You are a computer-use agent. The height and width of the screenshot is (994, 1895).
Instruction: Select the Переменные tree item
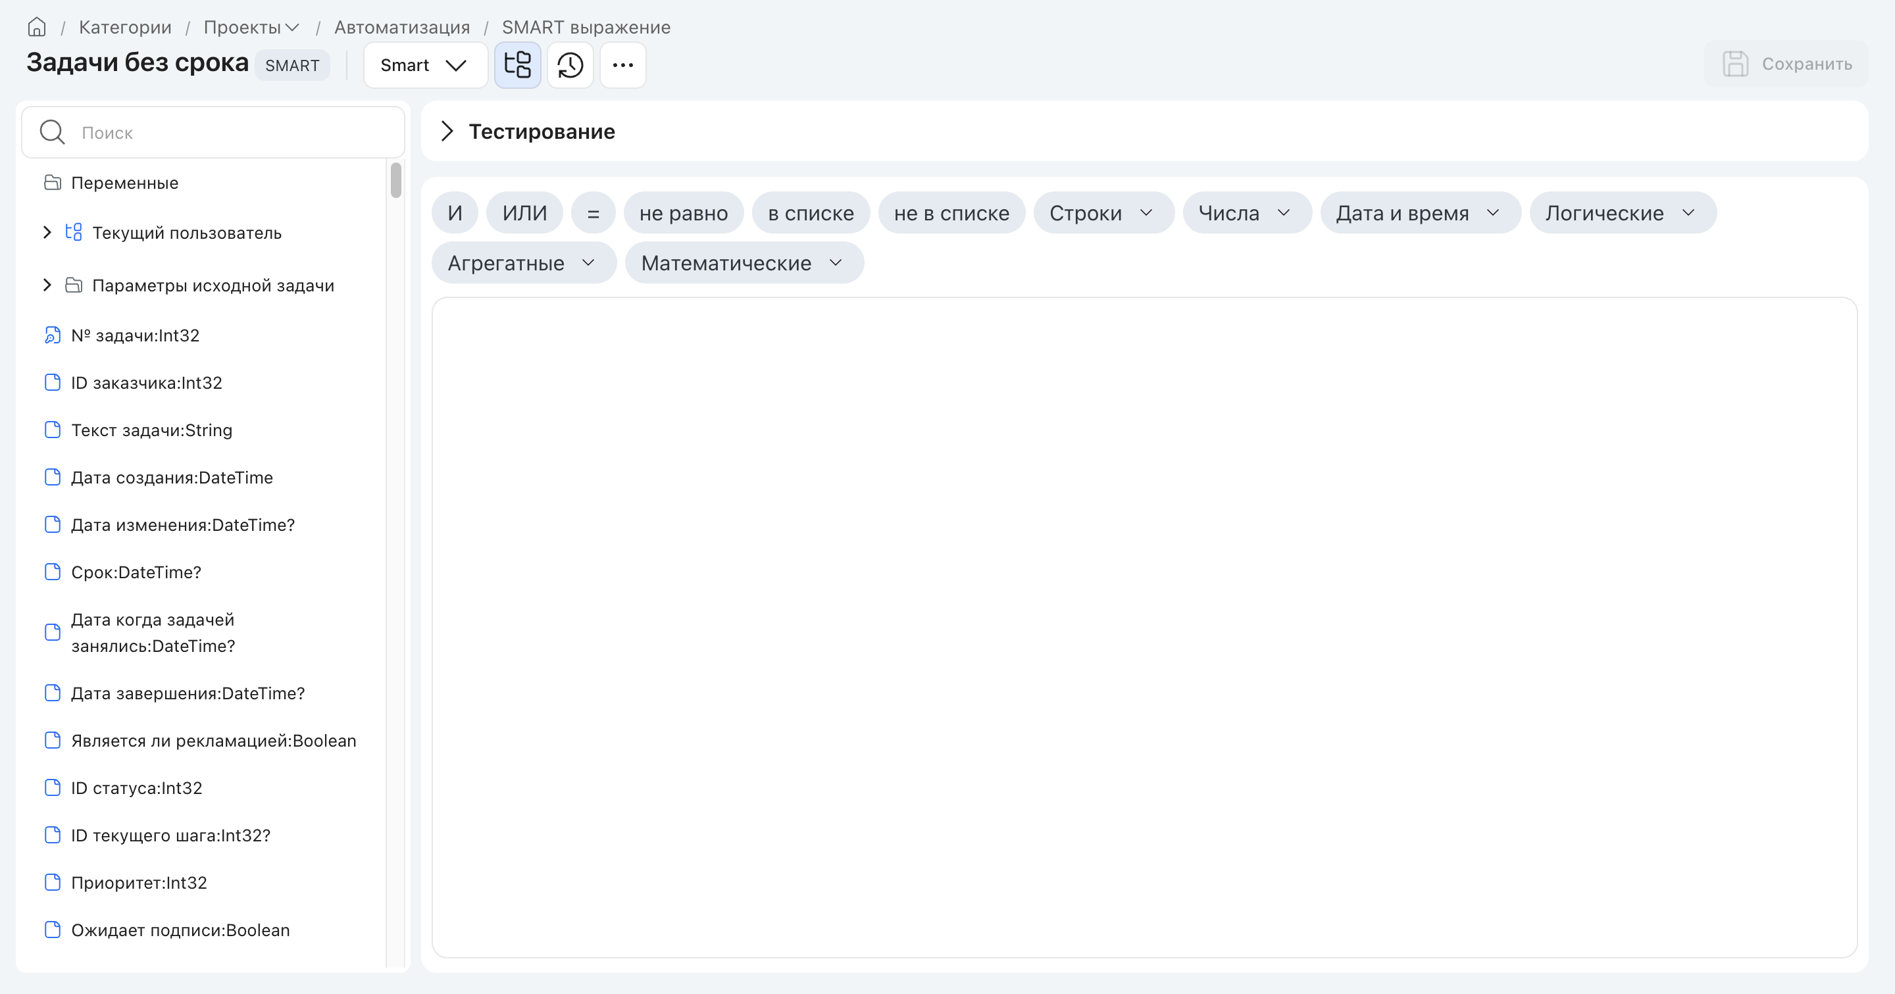tap(124, 182)
